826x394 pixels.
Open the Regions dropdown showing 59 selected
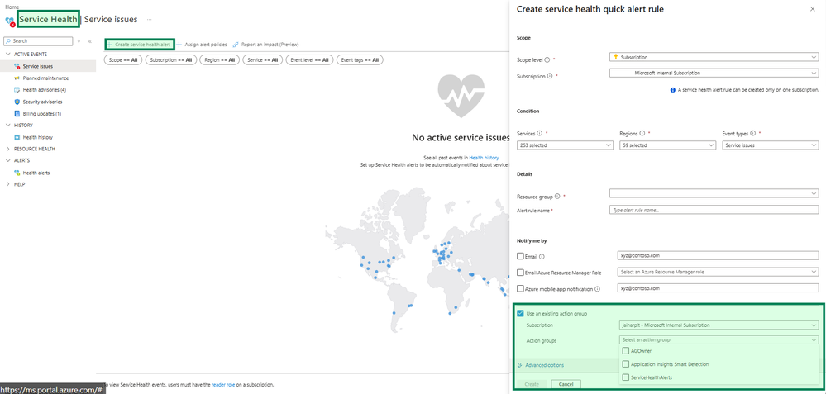click(x=667, y=145)
